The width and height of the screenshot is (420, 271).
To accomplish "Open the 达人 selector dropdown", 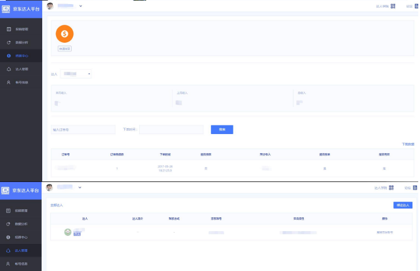I will tap(76, 74).
